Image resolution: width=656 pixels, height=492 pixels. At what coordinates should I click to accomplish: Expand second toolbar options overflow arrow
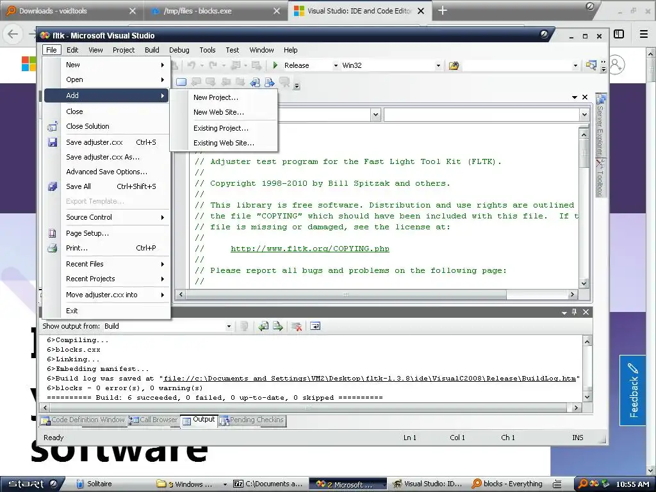pos(297,86)
